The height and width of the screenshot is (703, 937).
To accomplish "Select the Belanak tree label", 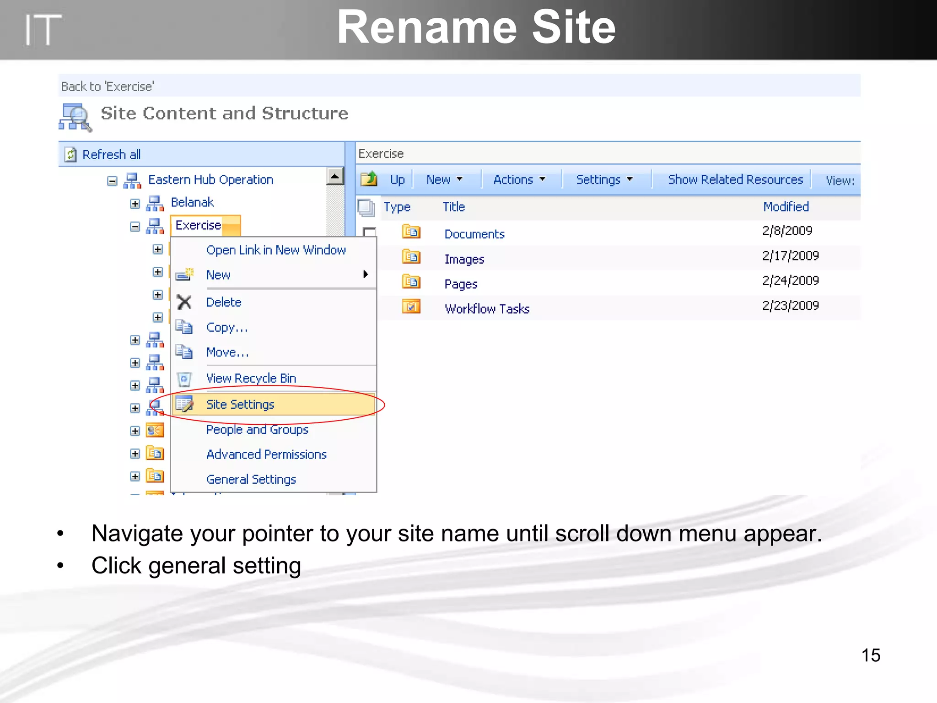I will click(192, 202).
